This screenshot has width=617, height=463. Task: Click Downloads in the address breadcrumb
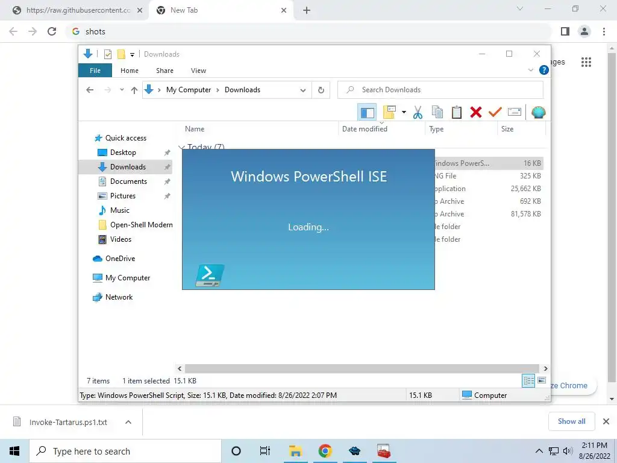coord(242,90)
